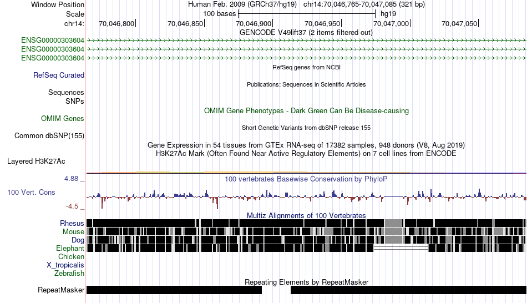Click the Chicken alignment label
Viewport: 527px width, 303px height.
pos(71,256)
